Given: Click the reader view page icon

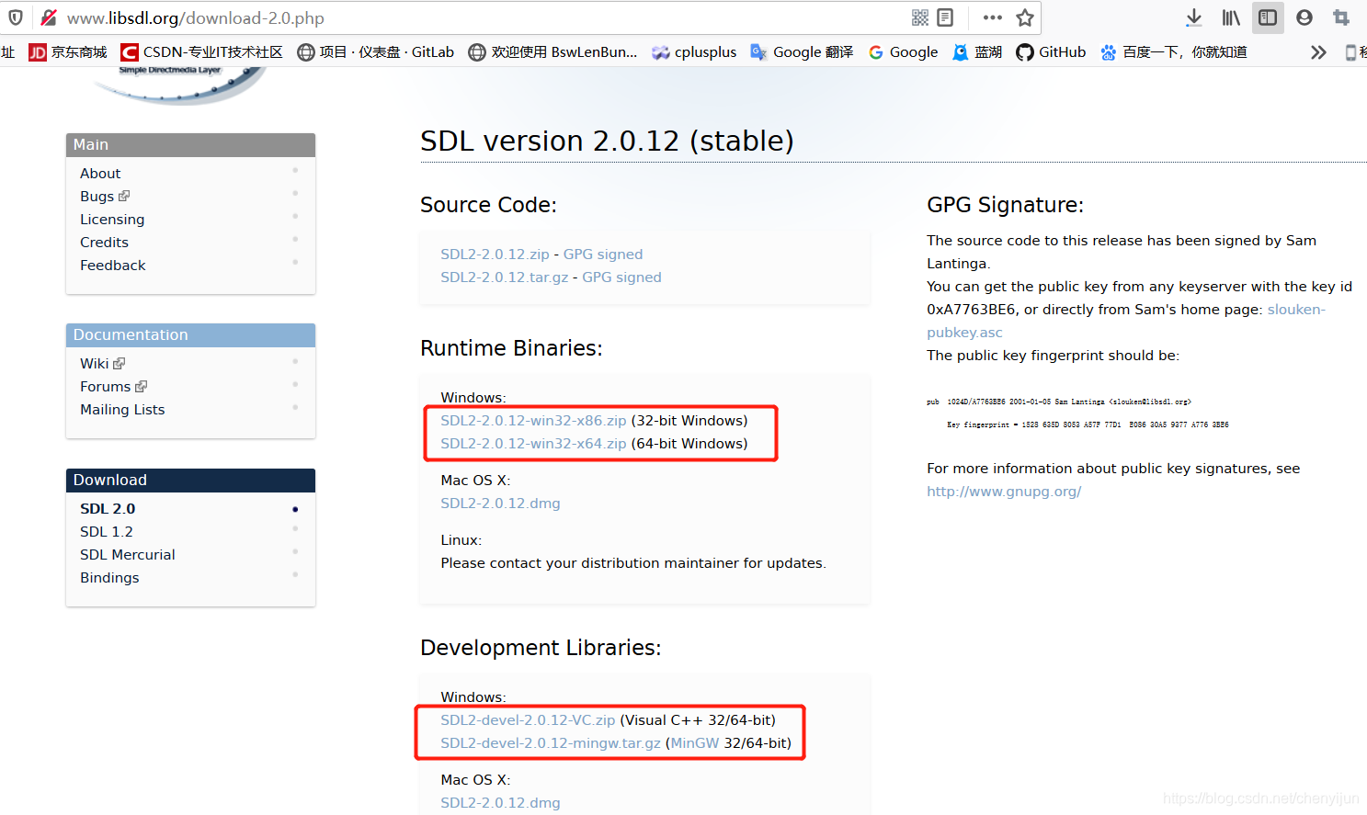Looking at the screenshot, I should tap(947, 17).
